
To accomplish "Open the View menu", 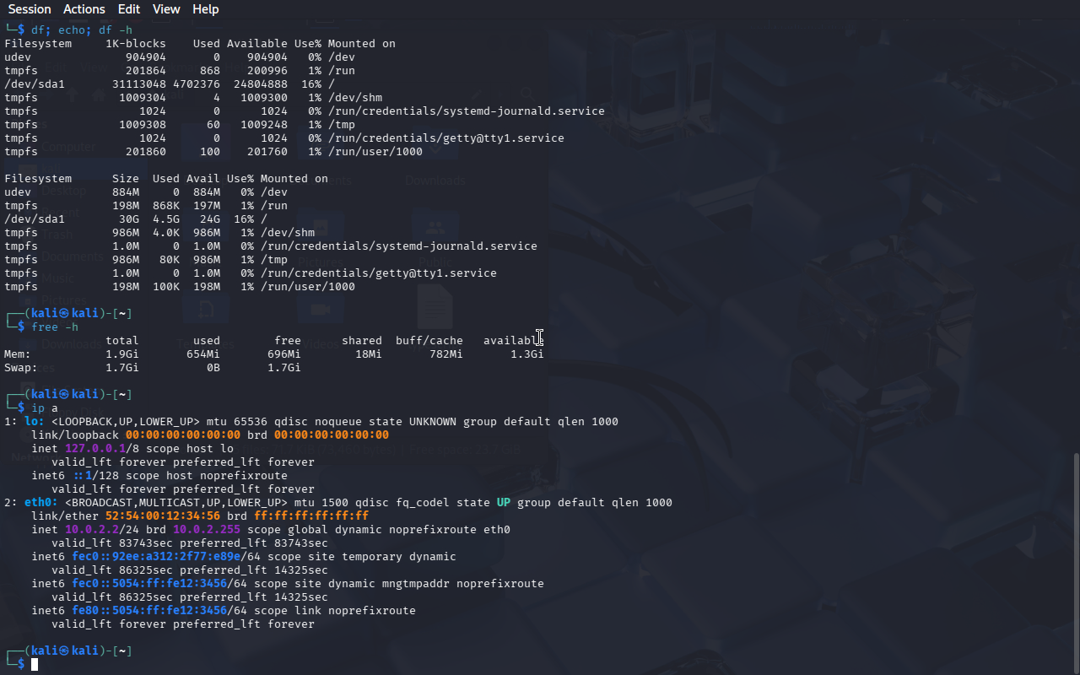I will (x=166, y=9).
